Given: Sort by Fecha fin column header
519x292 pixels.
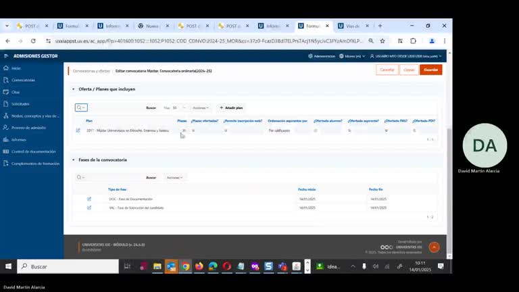Looking at the screenshot, I should [376, 189].
